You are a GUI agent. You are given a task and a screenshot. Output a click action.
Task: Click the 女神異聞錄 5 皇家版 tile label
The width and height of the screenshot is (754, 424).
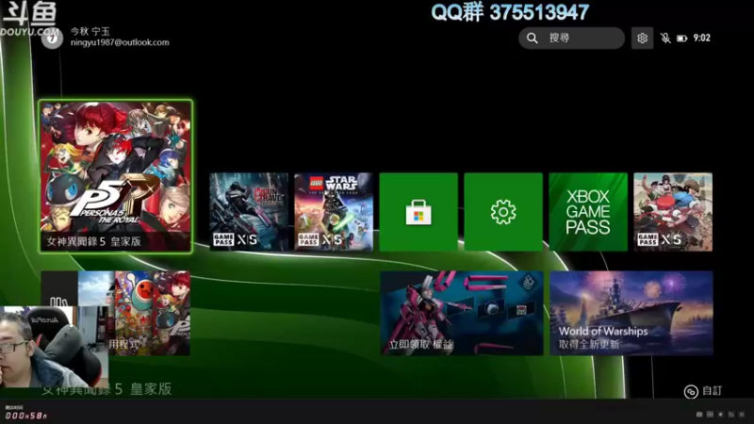(x=93, y=241)
